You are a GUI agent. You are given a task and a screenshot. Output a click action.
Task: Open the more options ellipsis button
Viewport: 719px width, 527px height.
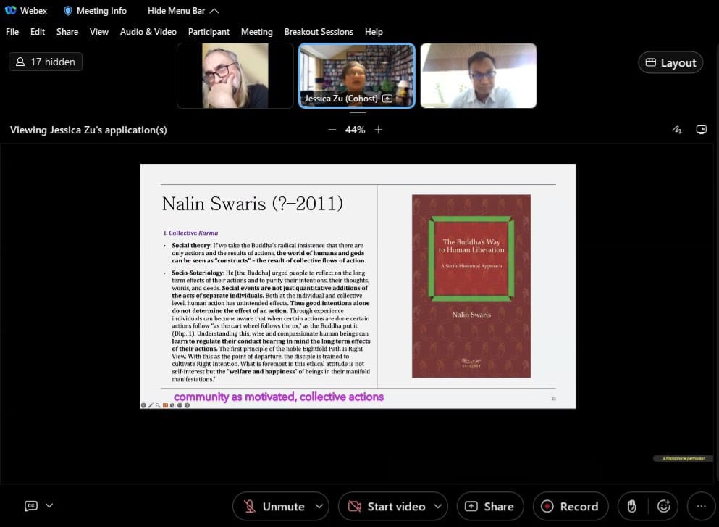[x=700, y=506]
